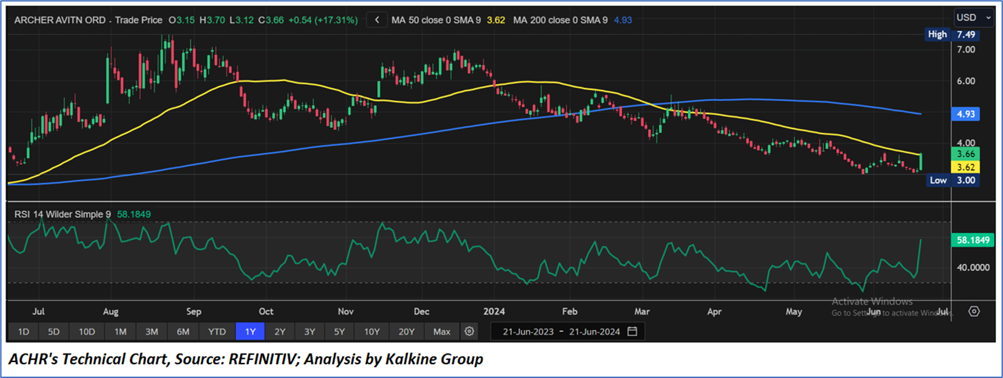Open the calendar icon in the date range

click(632, 331)
